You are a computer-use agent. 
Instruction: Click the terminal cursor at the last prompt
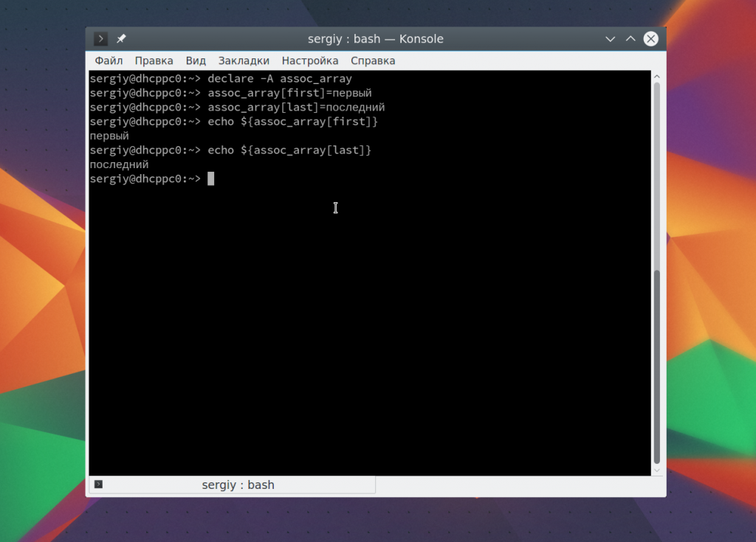pyautogui.click(x=210, y=178)
